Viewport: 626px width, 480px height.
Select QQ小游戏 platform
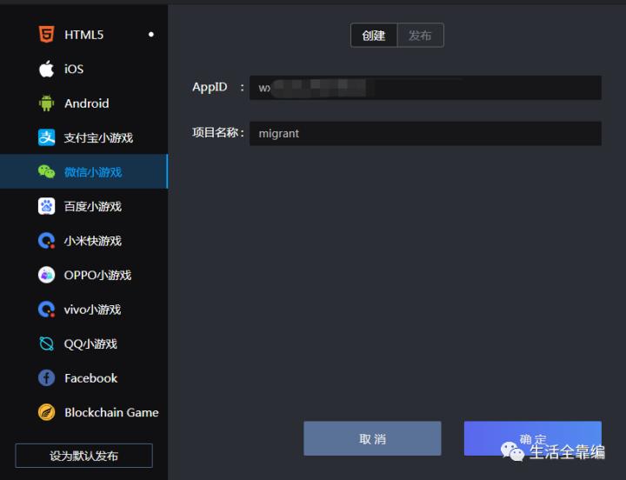coord(90,343)
